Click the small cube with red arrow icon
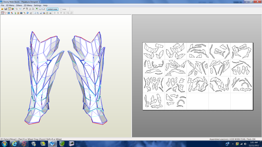 coord(24,13)
